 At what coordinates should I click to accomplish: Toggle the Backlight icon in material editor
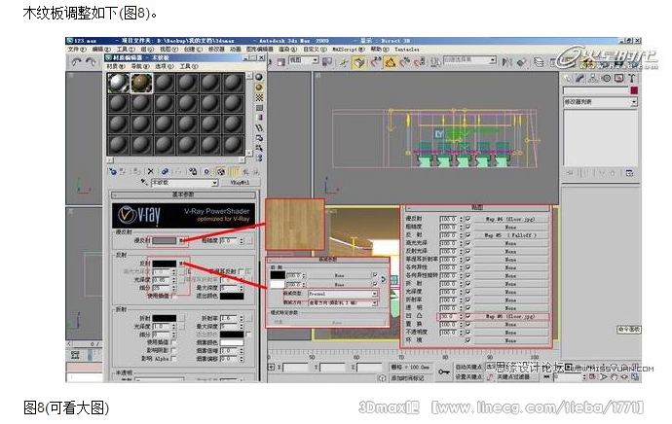[x=259, y=88]
